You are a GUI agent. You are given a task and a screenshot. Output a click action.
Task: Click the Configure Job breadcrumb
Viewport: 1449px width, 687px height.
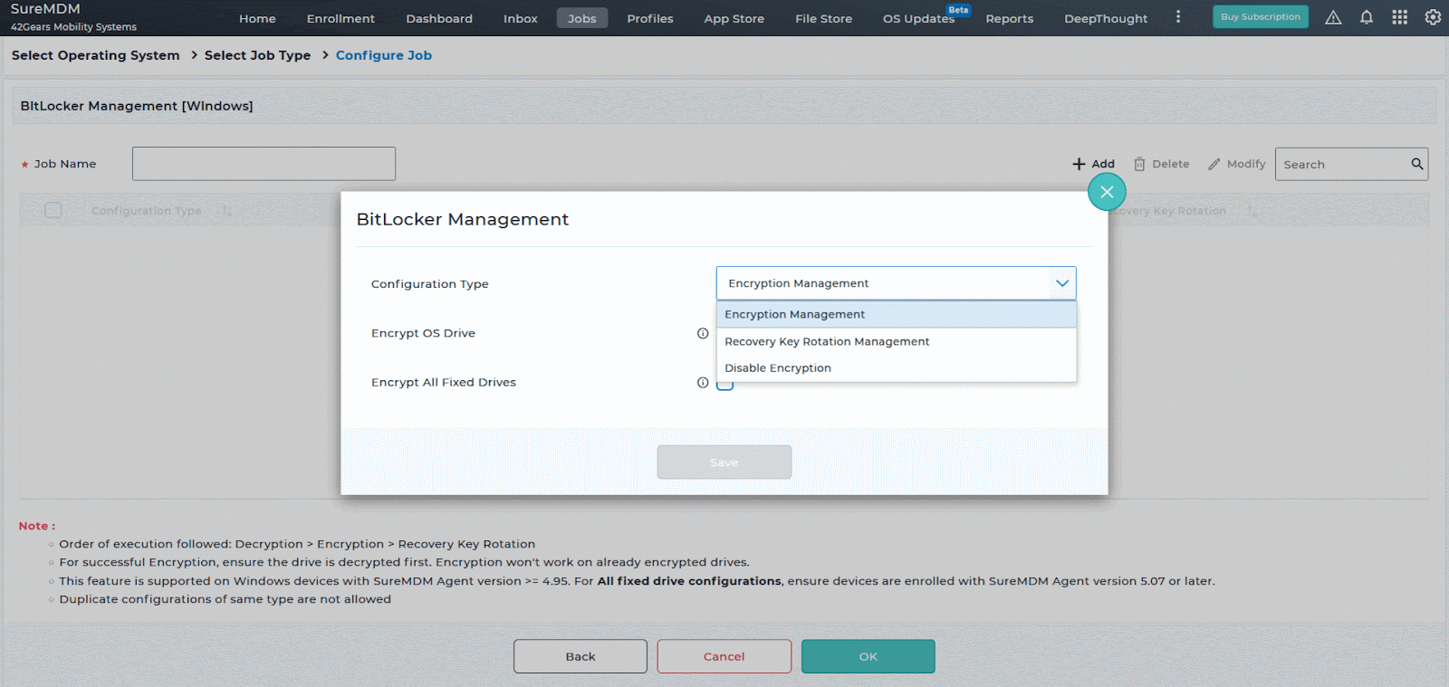384,55
